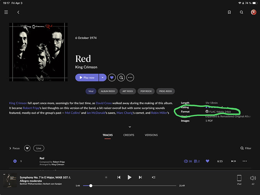Select the Vinyl tag

(91, 91)
